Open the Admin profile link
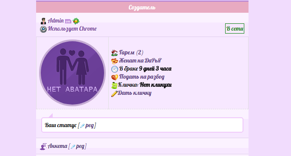 pyautogui.click(x=56, y=20)
